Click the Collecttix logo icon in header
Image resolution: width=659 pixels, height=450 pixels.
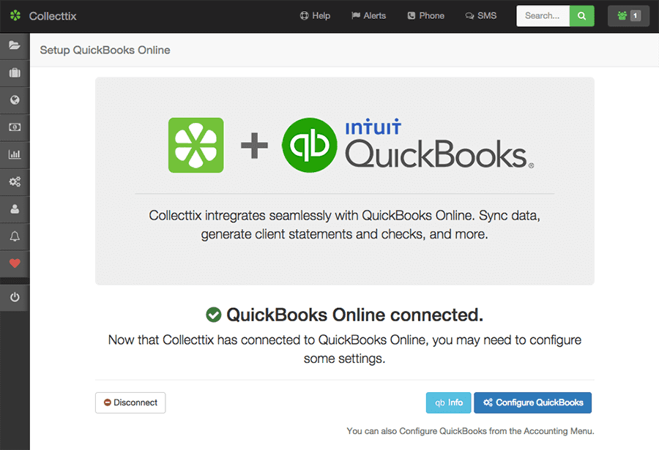(15, 15)
